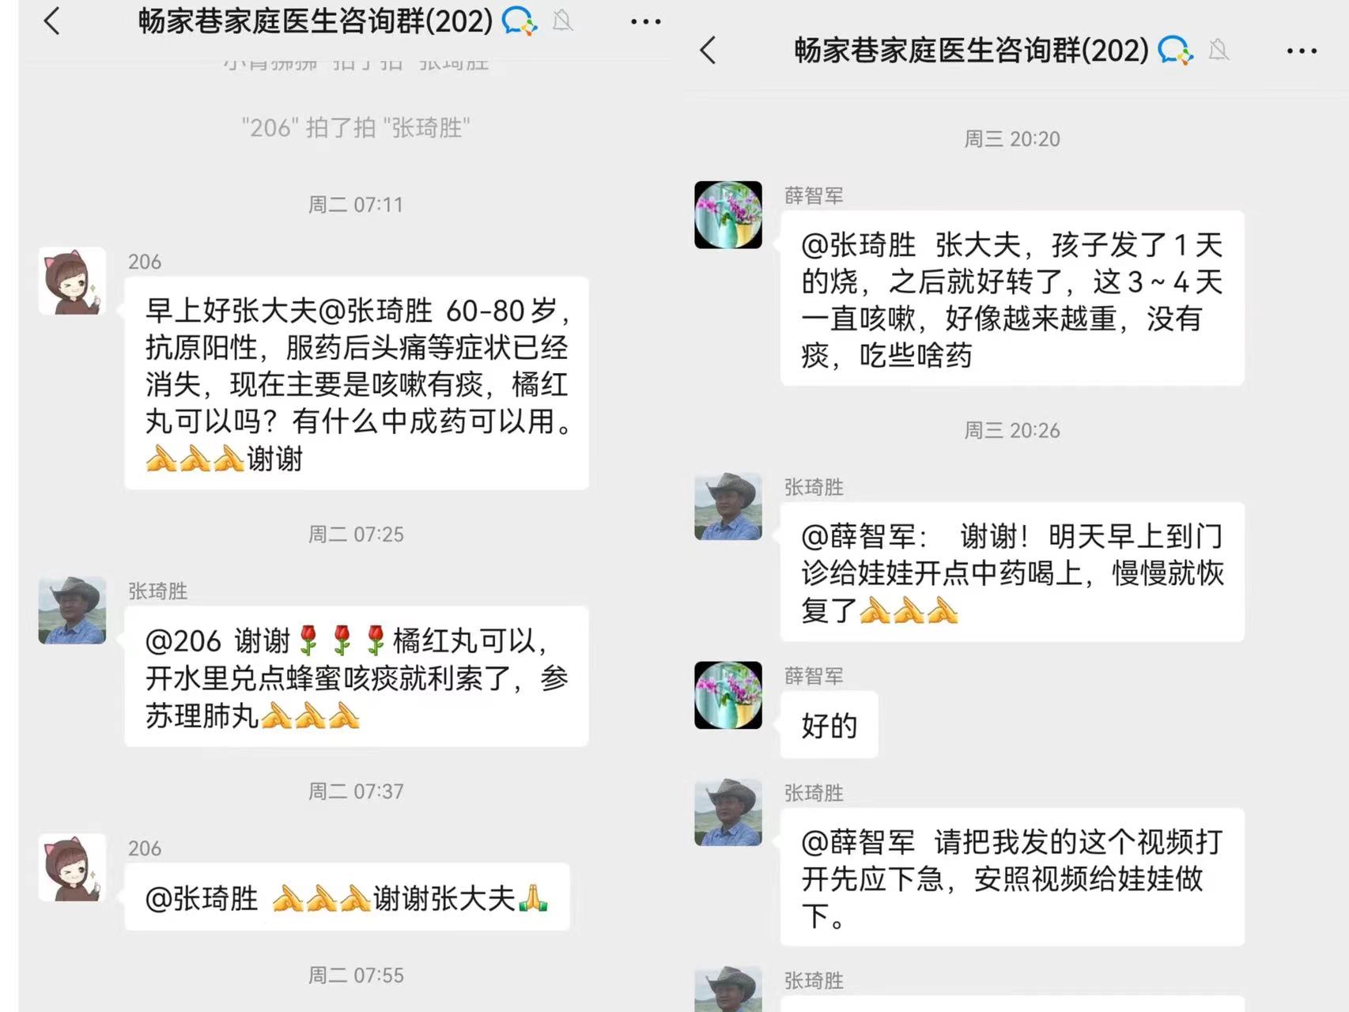The width and height of the screenshot is (1349, 1012).
Task: Tap the blue chat bubble icon in right header
Action: tap(1175, 51)
